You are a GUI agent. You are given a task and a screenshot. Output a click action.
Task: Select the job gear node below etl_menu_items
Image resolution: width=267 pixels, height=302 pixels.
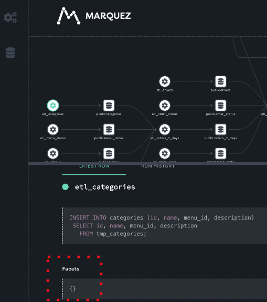click(53, 153)
